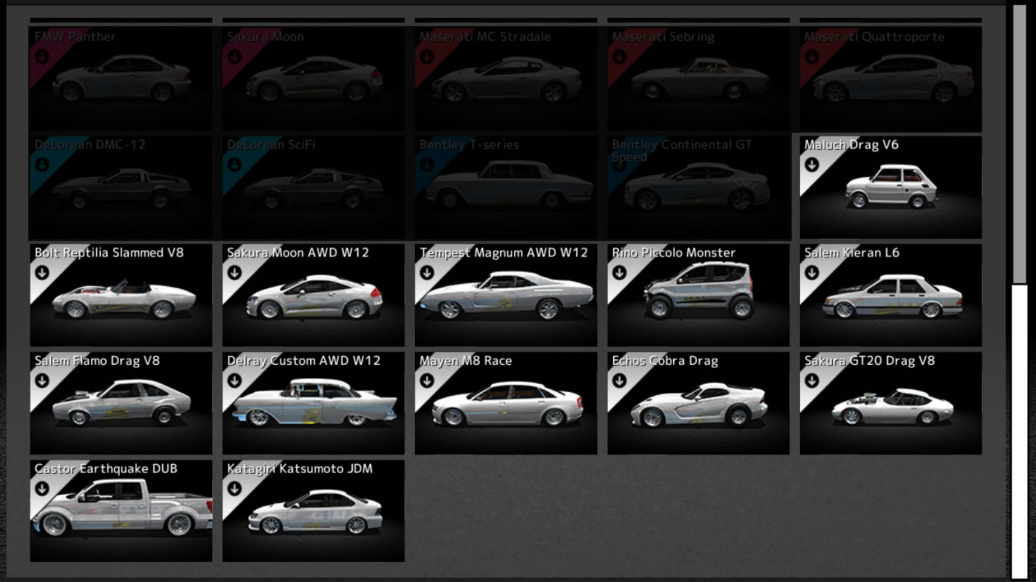Click download icon on DeLorean DMC-12
The image size is (1036, 582).
(x=42, y=164)
